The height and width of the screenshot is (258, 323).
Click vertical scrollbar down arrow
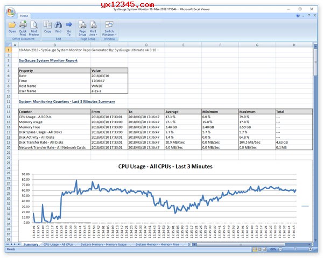pyautogui.click(x=315, y=240)
